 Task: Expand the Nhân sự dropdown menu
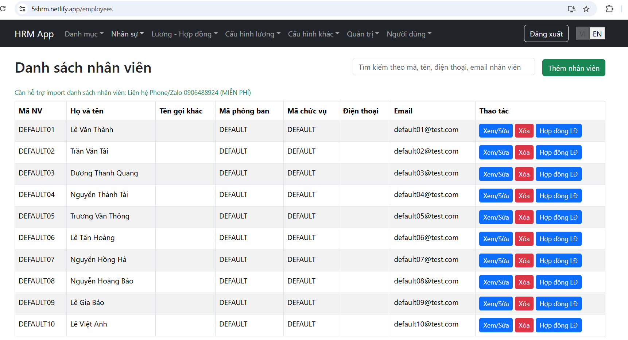128,34
